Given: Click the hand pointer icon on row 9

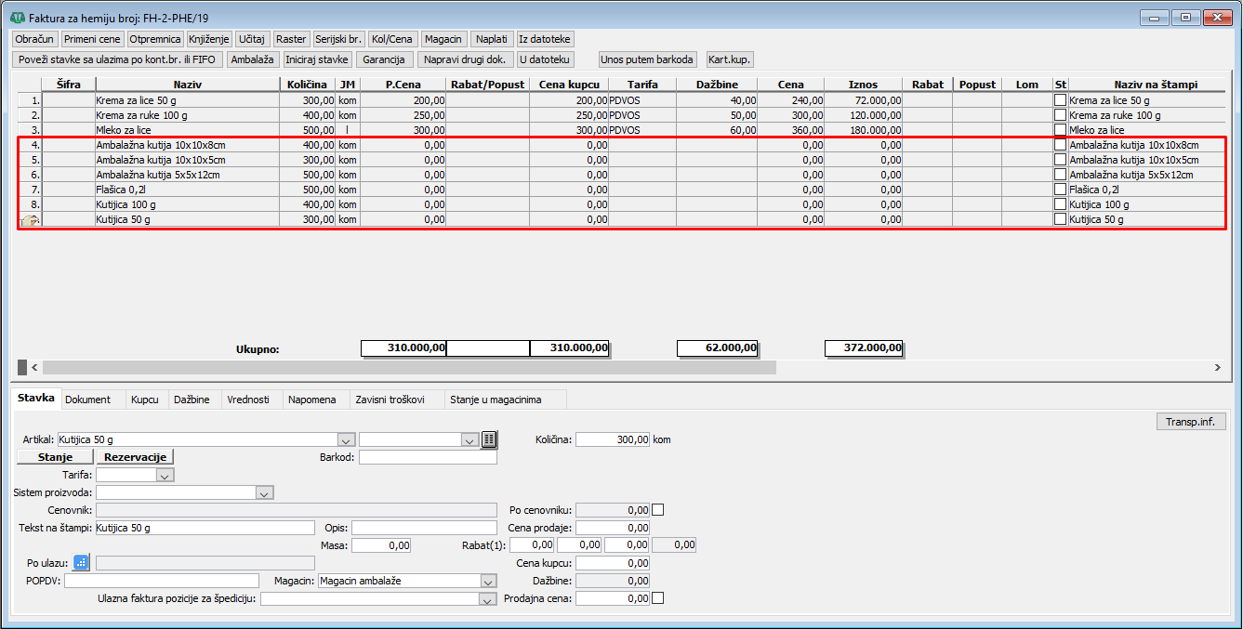Looking at the screenshot, I should 30,220.
